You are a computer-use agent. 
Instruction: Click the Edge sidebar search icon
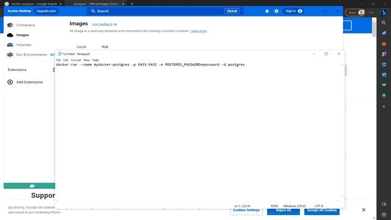click(384, 23)
